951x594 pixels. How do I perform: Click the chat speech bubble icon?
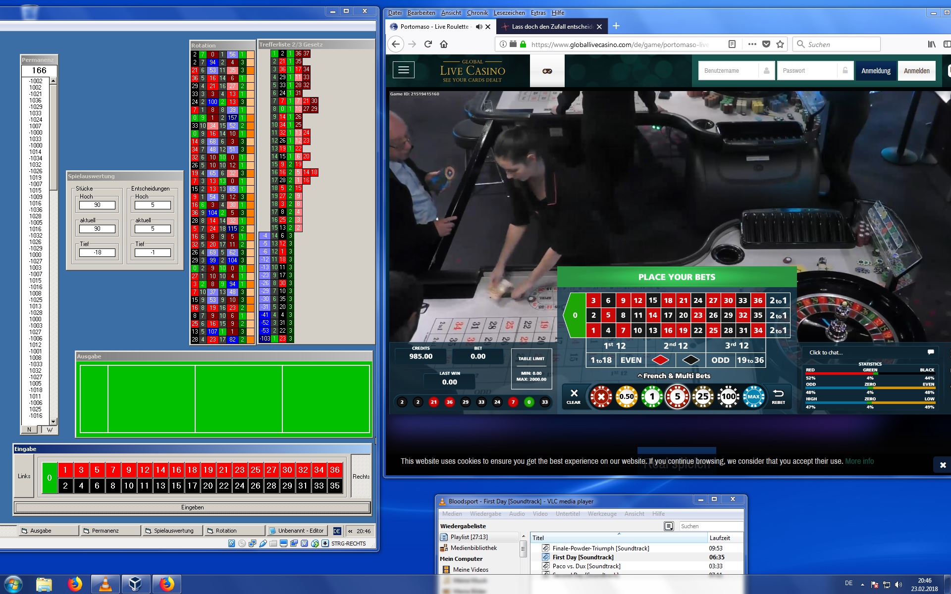[x=931, y=352]
